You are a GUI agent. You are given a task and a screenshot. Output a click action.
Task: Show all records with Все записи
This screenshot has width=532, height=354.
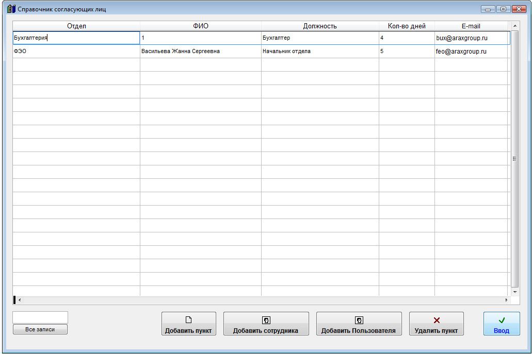point(40,329)
